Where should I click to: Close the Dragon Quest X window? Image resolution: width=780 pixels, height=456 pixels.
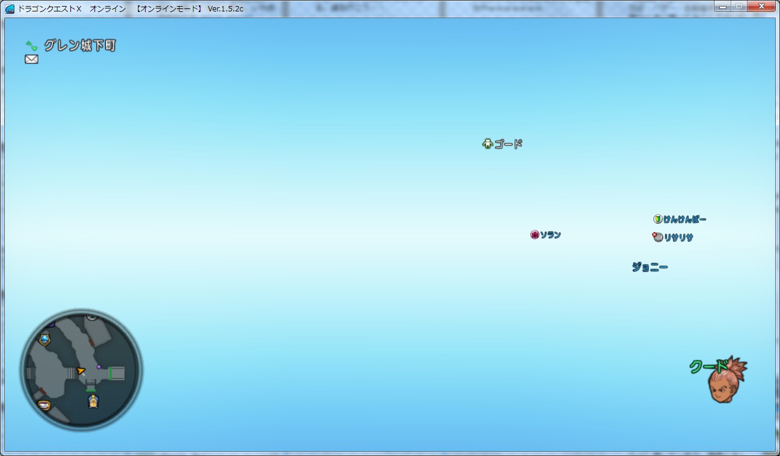point(761,6)
